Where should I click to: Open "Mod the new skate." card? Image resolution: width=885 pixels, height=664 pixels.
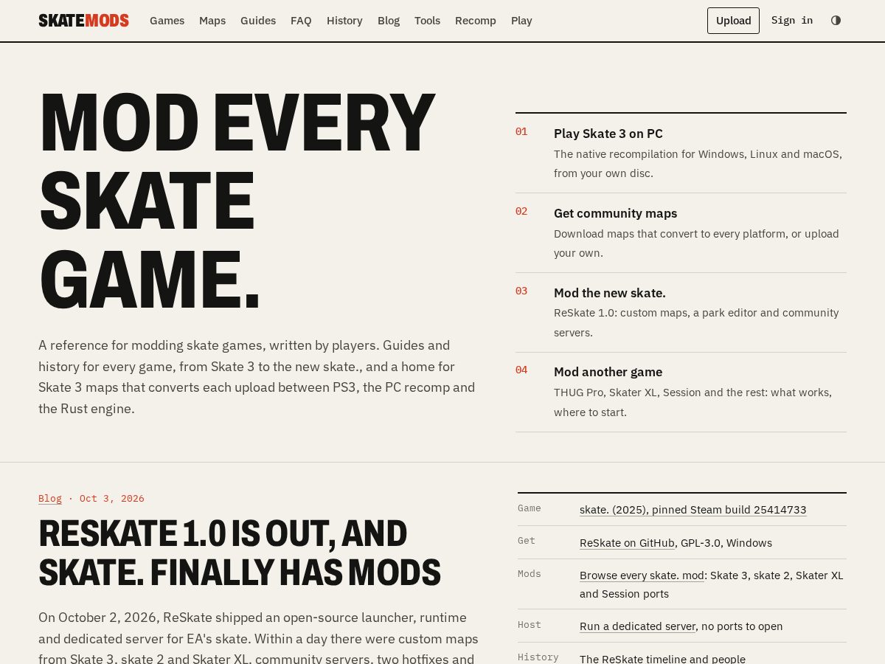click(x=681, y=313)
